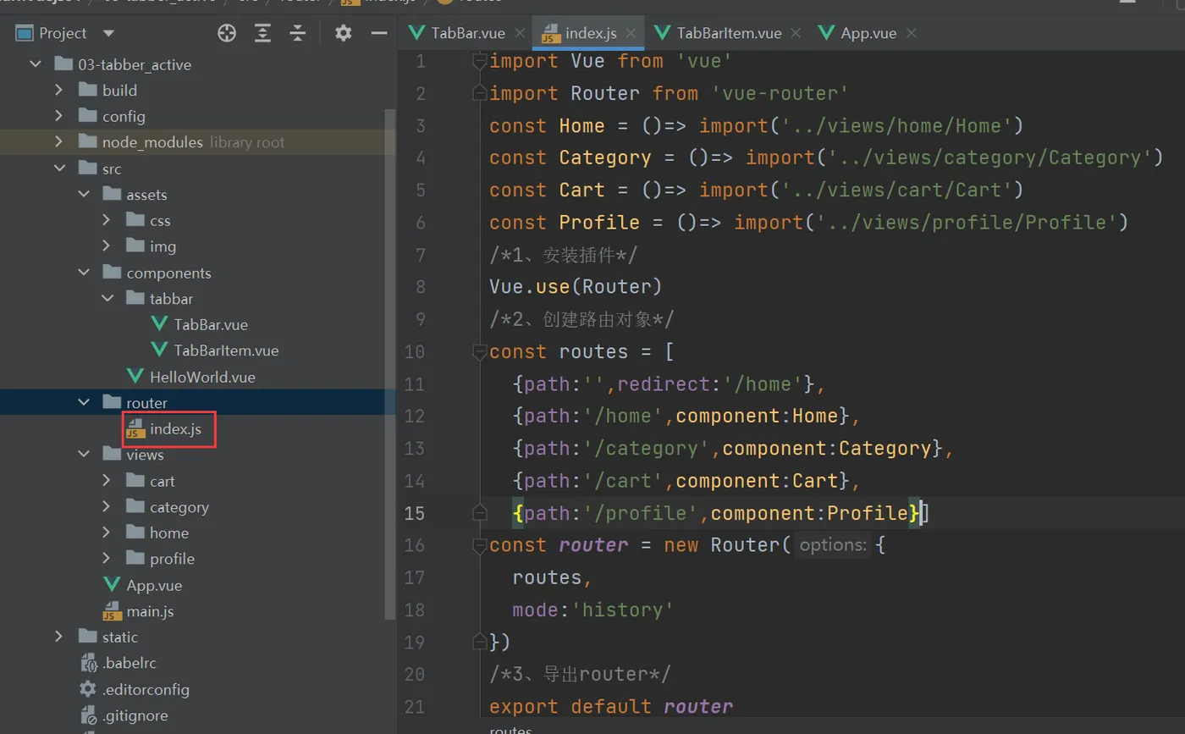The width and height of the screenshot is (1185, 734).
Task: Click line number 8 in the gutter
Action: 421,286
